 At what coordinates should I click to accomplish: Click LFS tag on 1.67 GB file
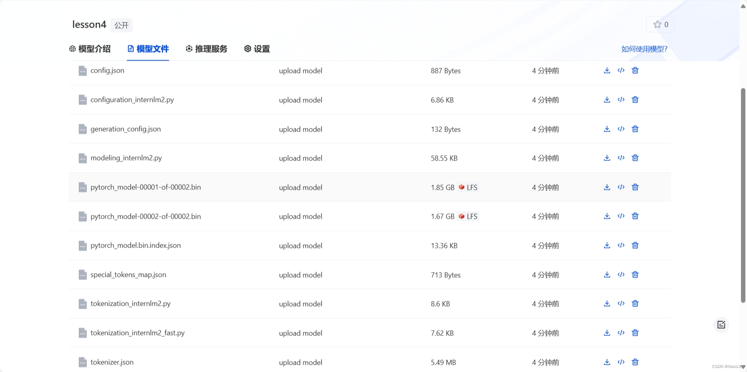(x=468, y=216)
